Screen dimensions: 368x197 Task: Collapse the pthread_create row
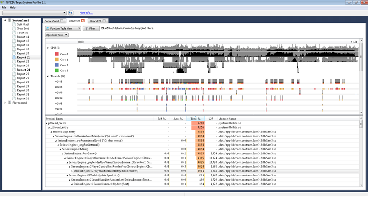pyautogui.click(x=46, y=123)
